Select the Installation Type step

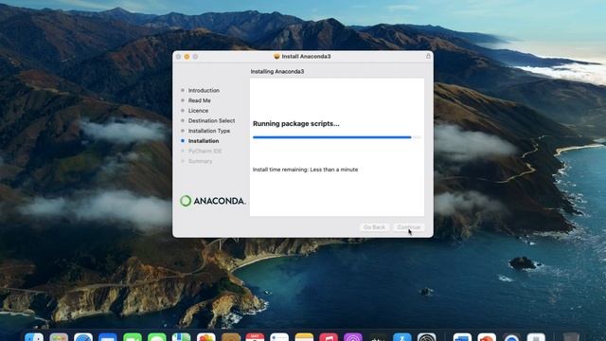click(x=209, y=131)
